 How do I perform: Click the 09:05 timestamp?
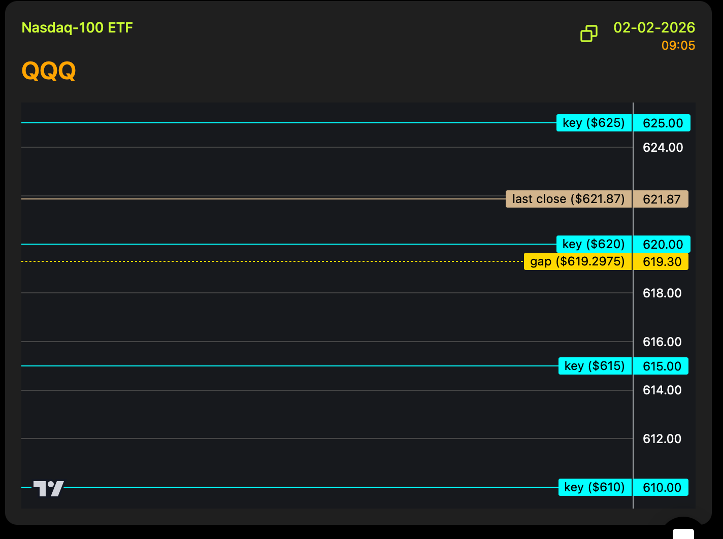pos(678,46)
